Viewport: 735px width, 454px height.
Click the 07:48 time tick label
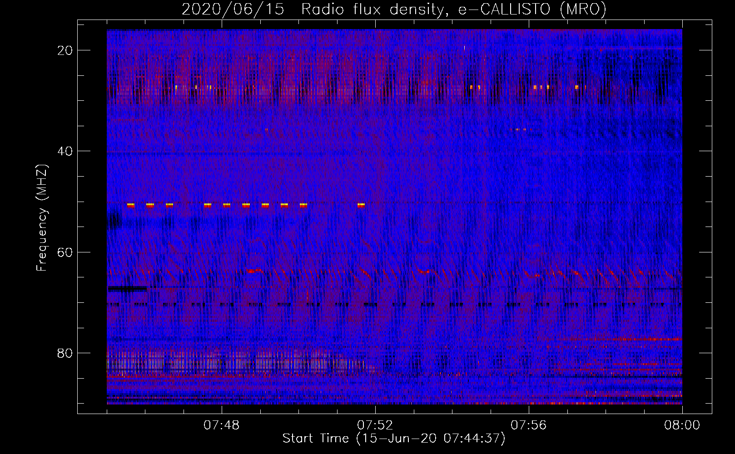pyautogui.click(x=222, y=425)
